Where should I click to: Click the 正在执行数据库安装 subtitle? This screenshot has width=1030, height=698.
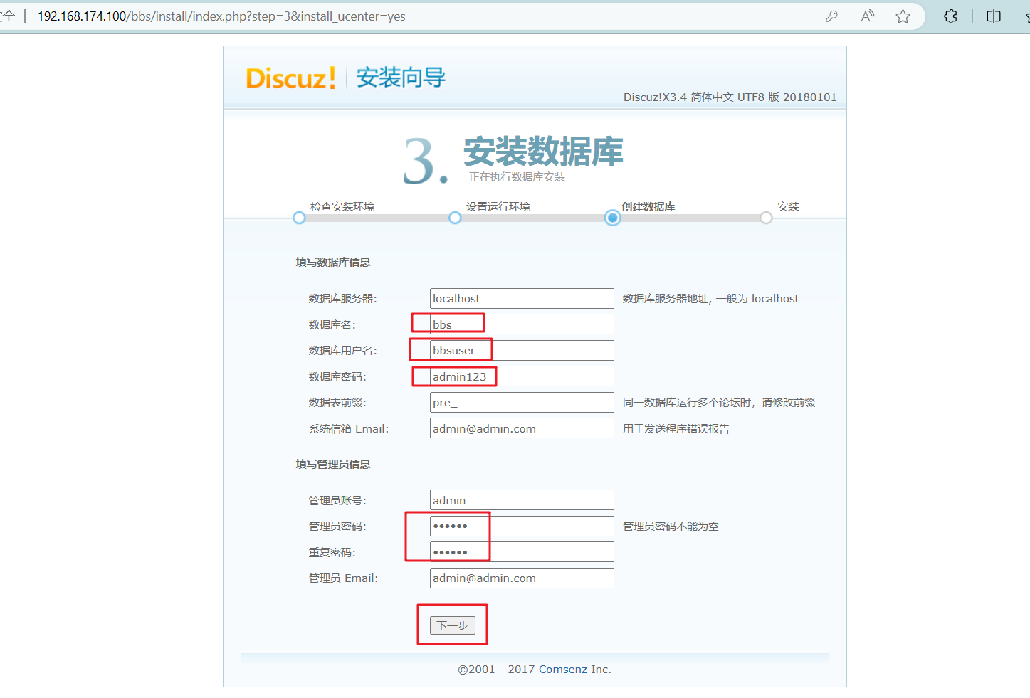coord(517,176)
